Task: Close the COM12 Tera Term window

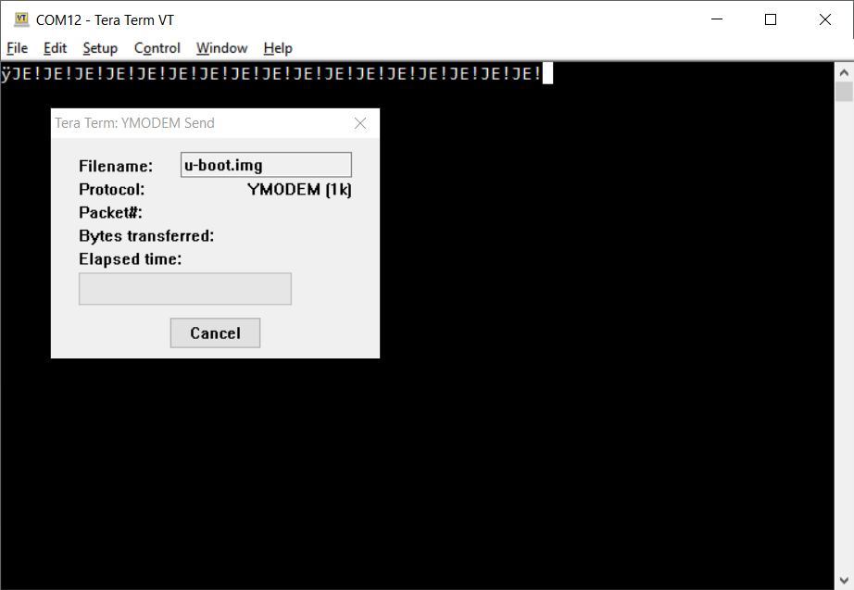Action: point(824,19)
